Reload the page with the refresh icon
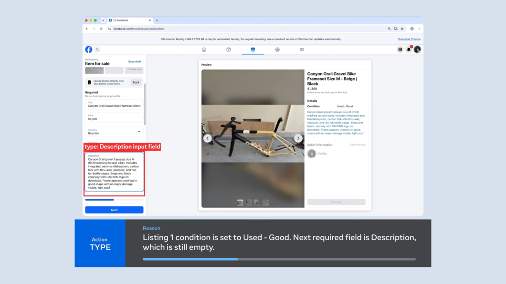Viewport: 506px width, 284px height. 101,29
